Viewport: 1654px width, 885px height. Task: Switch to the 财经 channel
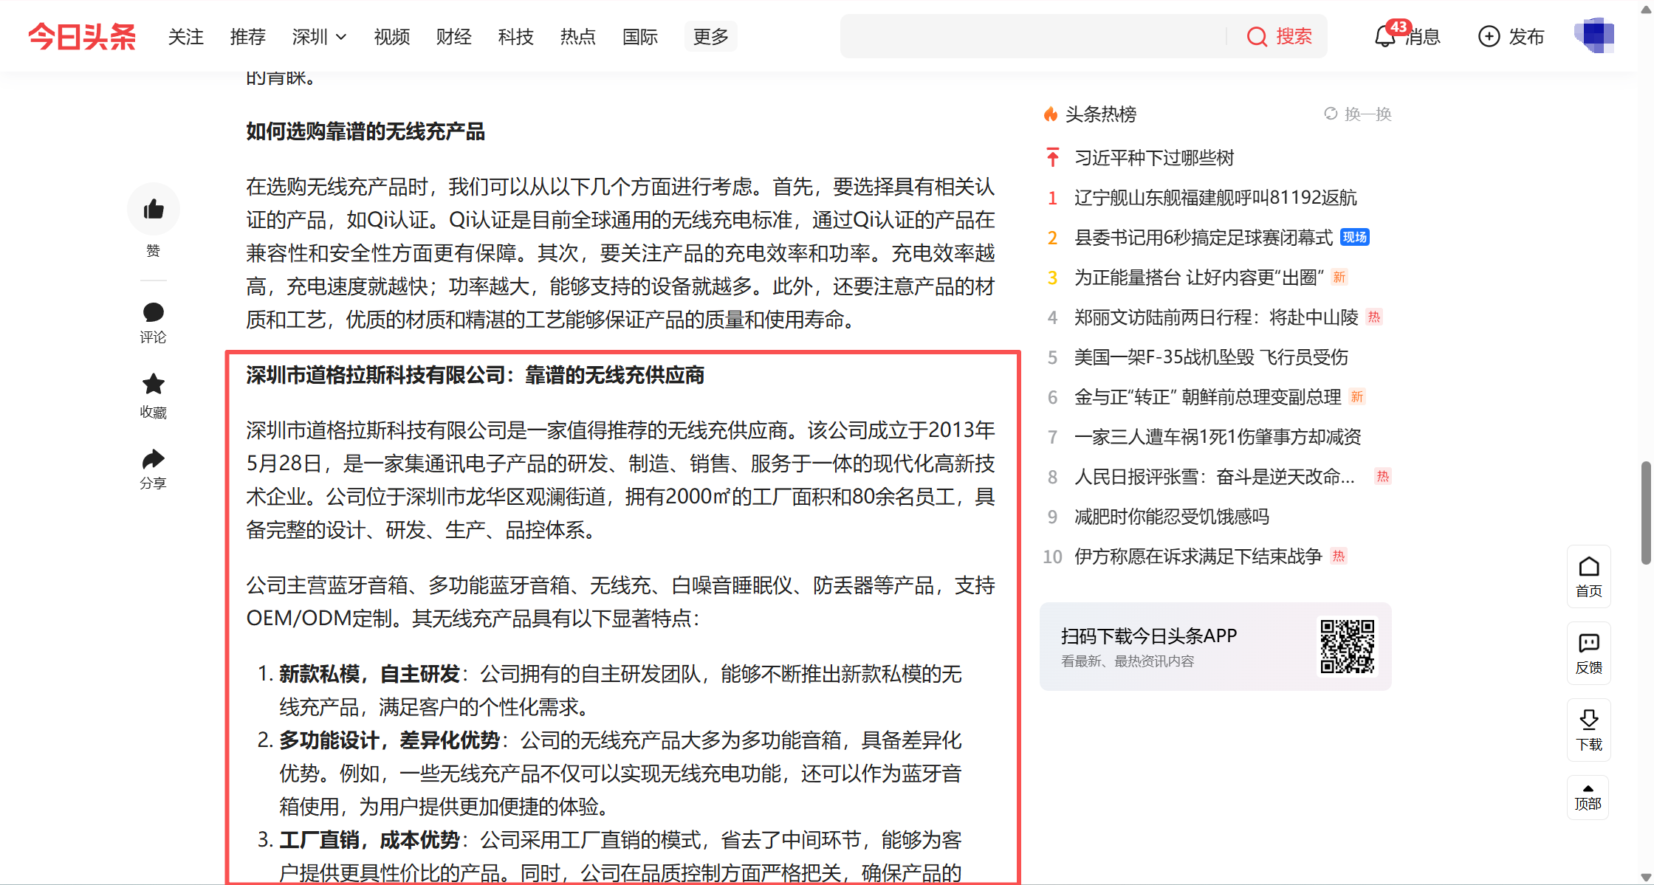tap(453, 36)
